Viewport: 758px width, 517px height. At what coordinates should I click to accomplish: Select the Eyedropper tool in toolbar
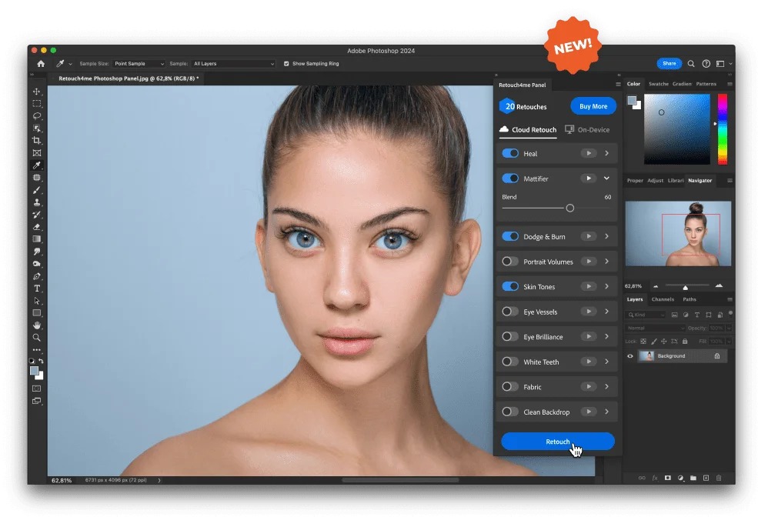[x=37, y=165]
